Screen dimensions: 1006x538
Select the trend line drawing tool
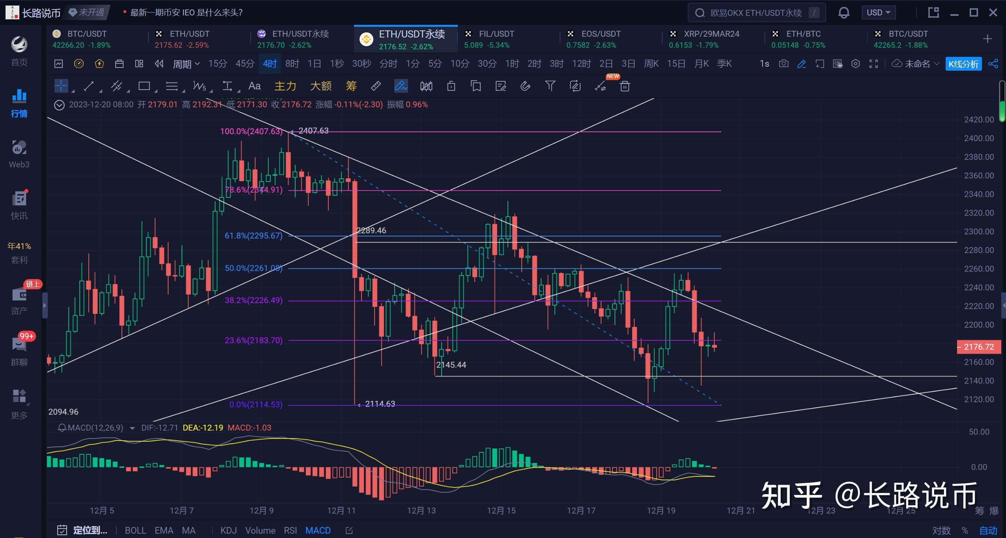click(x=89, y=86)
